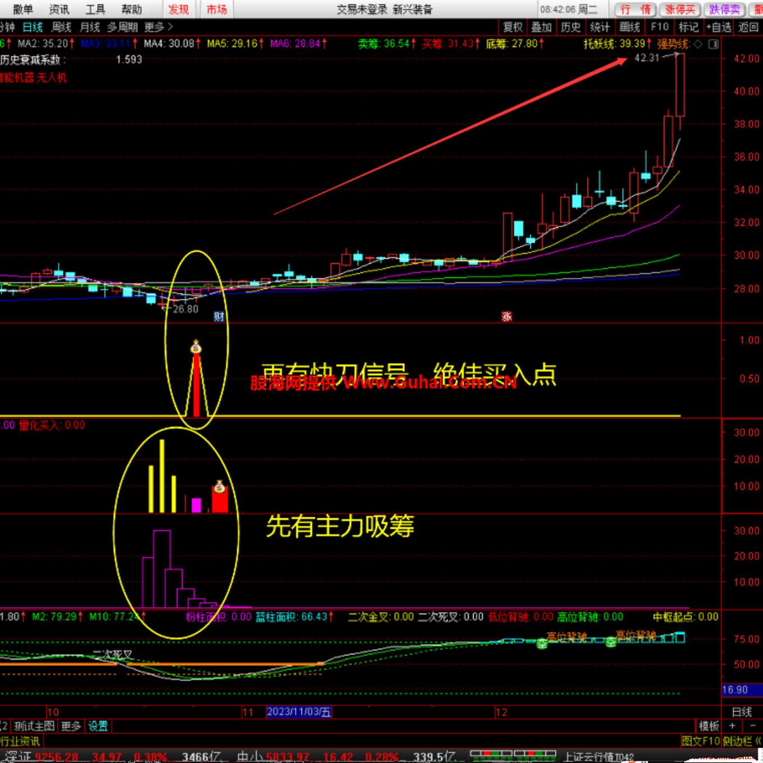This screenshot has width=763, height=763.
Task: Open the 更多 menu next to 测试主图
Action: (x=71, y=726)
